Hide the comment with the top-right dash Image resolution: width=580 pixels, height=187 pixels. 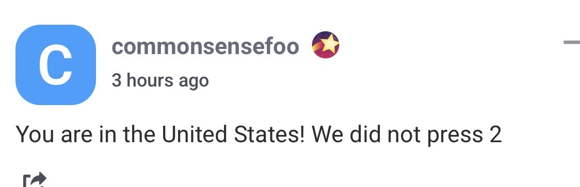pos(572,42)
